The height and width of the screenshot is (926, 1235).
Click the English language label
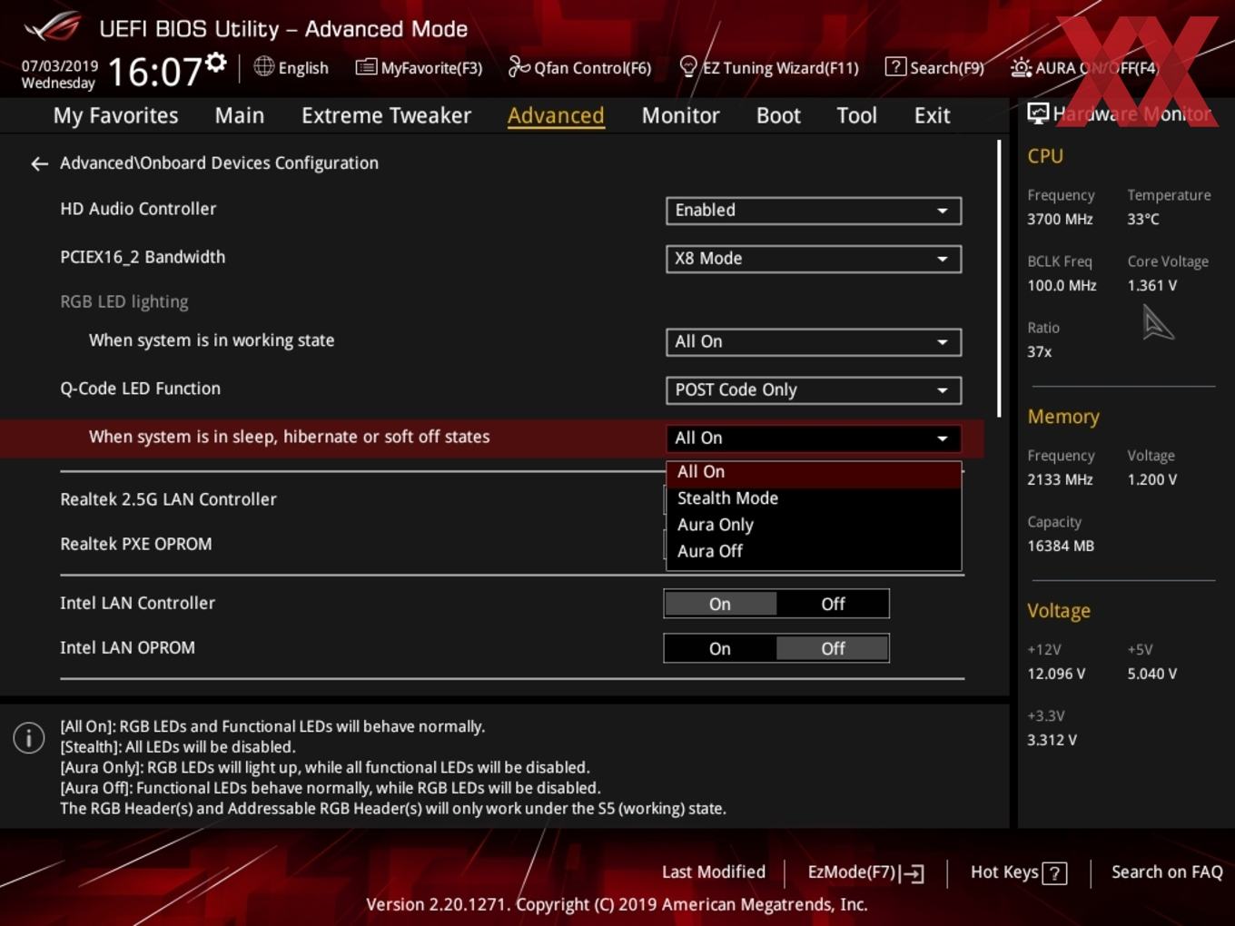click(x=303, y=68)
